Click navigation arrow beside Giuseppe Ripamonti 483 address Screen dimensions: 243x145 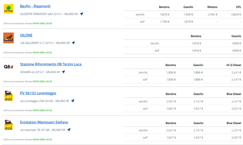pyautogui.click(x=81, y=14)
